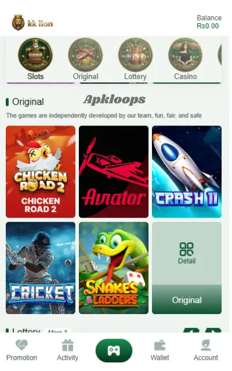Select the Slots category icon
The image size is (232, 371).
tap(35, 55)
